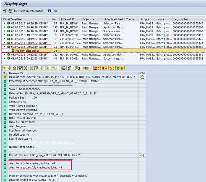Click the Find binoculars icon

pos(26,68)
